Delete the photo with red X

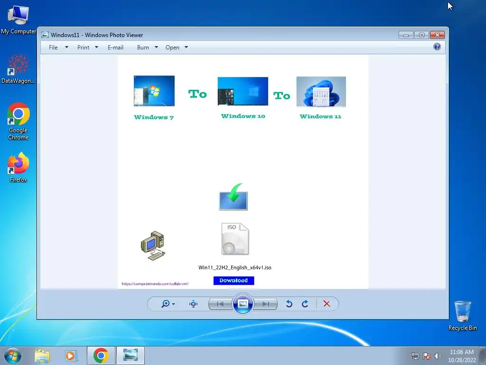327,304
